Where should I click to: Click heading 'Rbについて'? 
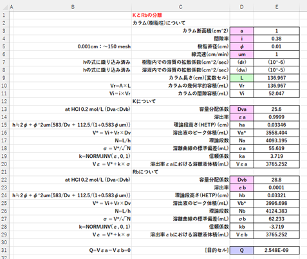(x=145, y=172)
